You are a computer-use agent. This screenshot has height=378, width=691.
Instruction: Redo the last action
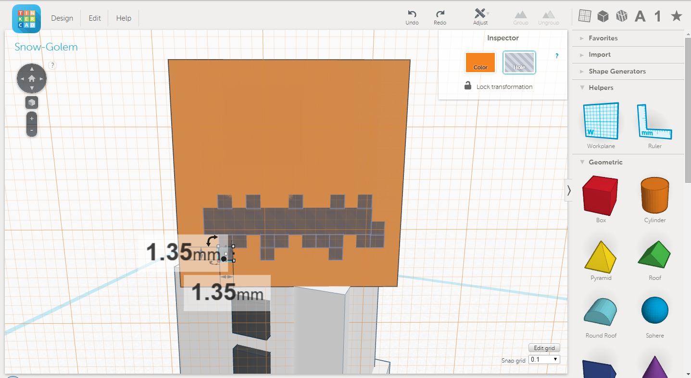pos(440,17)
